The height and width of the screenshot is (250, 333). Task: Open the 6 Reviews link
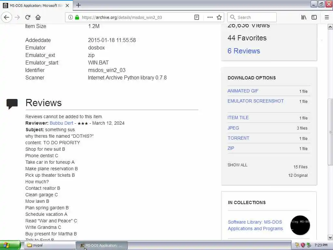tap(244, 51)
